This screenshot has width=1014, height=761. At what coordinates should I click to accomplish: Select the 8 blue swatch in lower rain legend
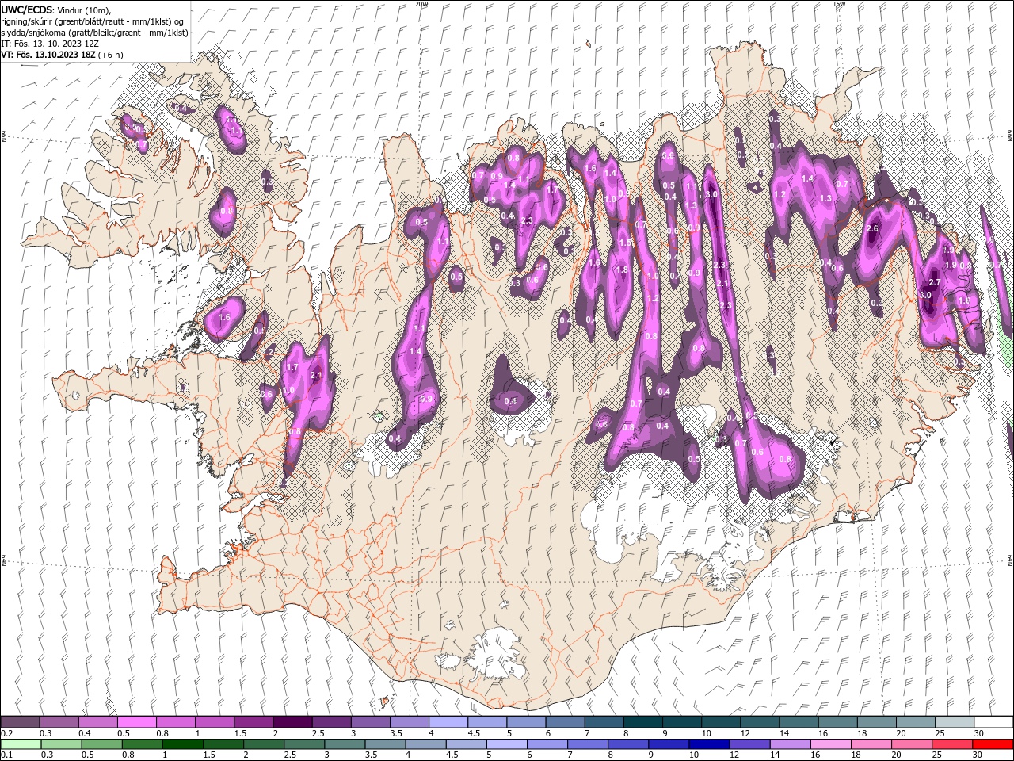[x=628, y=744]
